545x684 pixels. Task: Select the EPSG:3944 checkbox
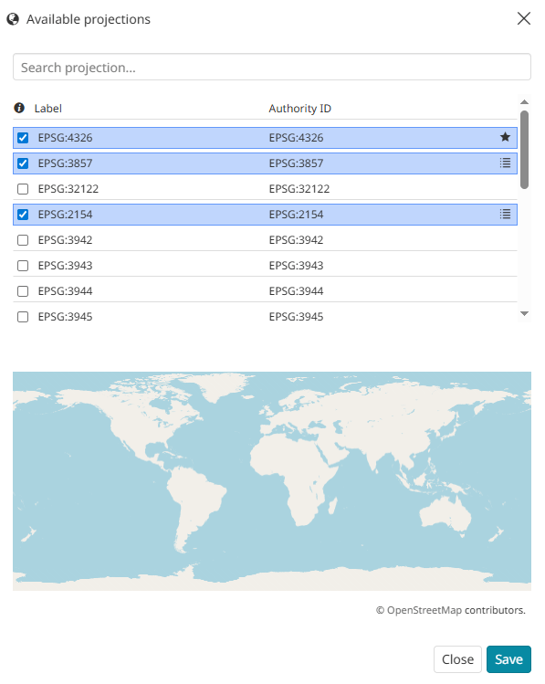tap(23, 291)
